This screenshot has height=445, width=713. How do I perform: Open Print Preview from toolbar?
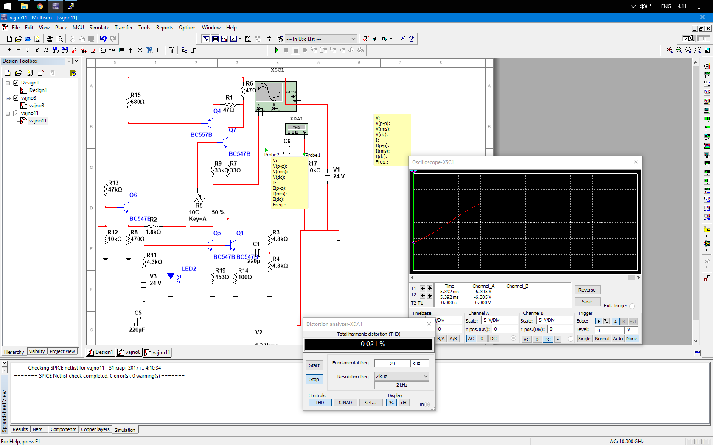click(x=59, y=39)
